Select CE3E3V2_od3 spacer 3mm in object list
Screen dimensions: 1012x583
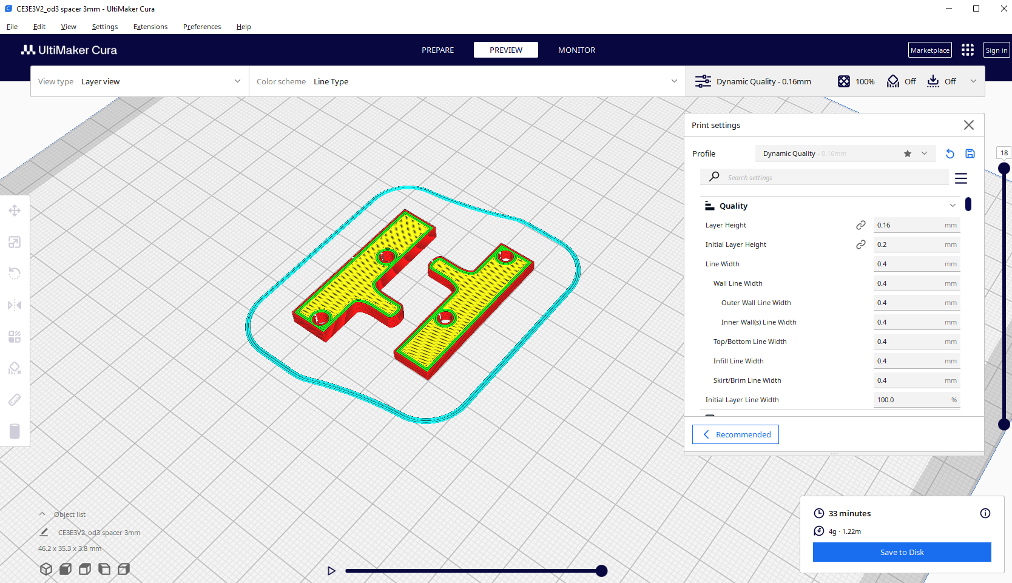point(99,533)
